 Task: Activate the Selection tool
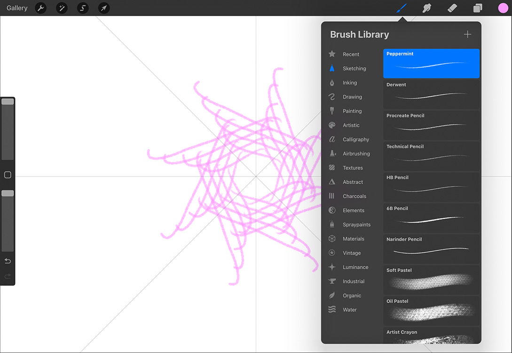click(83, 8)
